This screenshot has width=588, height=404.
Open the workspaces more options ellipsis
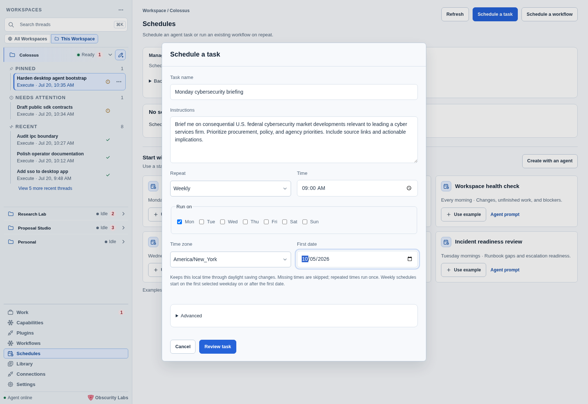[x=121, y=10]
